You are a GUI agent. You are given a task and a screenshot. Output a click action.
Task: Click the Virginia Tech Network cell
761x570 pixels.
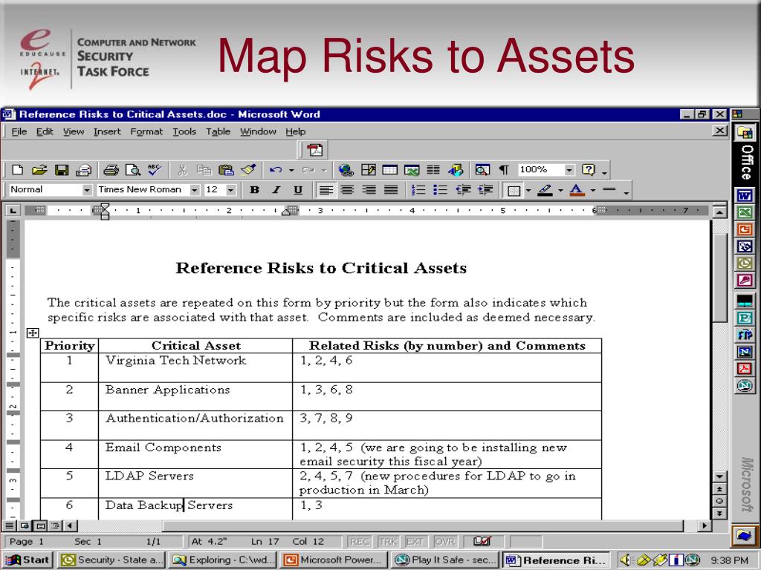point(195,367)
